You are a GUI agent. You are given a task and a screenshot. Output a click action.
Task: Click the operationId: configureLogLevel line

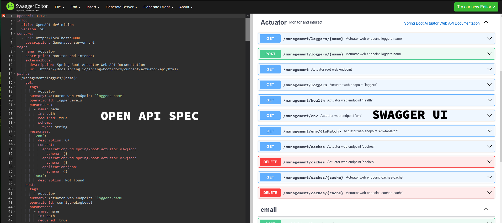click(x=61, y=203)
